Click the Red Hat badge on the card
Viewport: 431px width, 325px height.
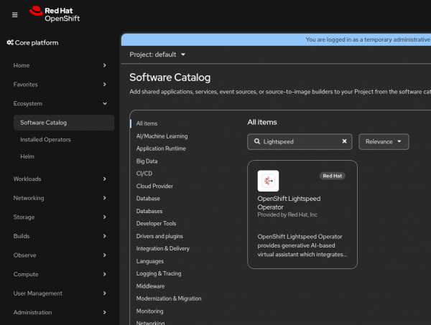pos(333,176)
